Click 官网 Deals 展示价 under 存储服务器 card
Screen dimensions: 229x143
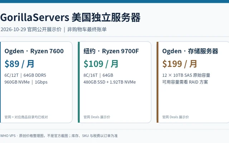tap(176, 117)
